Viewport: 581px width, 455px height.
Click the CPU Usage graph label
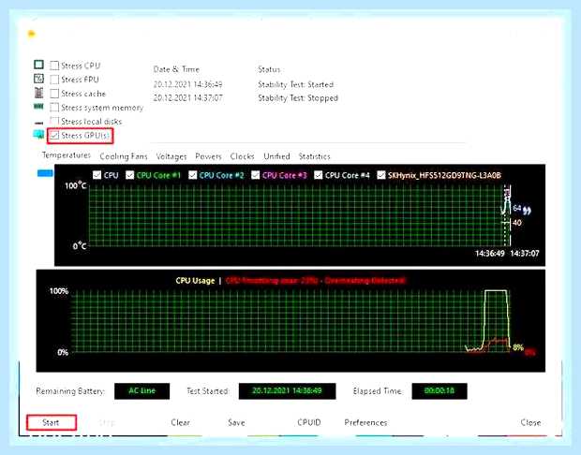coord(195,281)
